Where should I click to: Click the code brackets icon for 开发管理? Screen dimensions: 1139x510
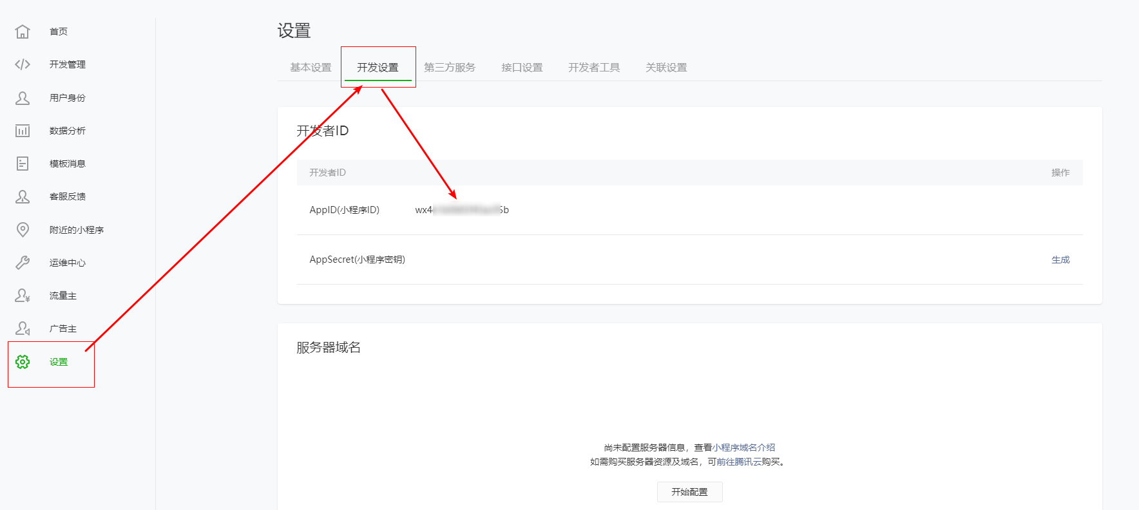click(x=23, y=64)
